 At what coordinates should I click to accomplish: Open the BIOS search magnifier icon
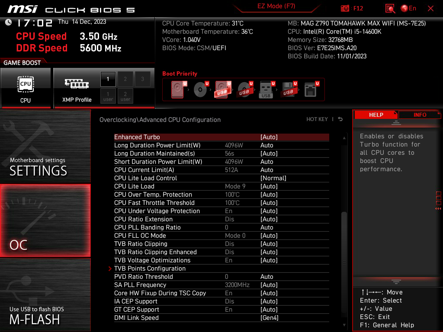coord(390,9)
